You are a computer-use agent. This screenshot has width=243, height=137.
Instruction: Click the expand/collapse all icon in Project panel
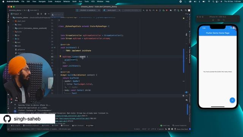point(41,14)
